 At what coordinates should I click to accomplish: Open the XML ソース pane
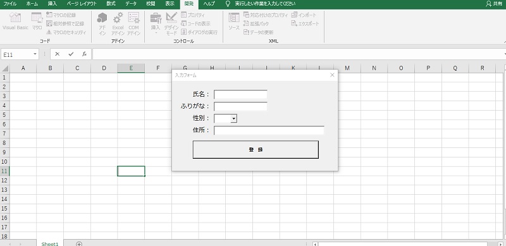(x=234, y=22)
